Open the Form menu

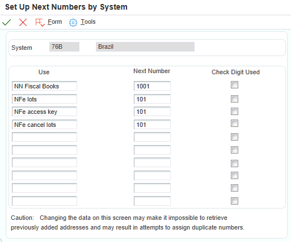click(x=55, y=22)
